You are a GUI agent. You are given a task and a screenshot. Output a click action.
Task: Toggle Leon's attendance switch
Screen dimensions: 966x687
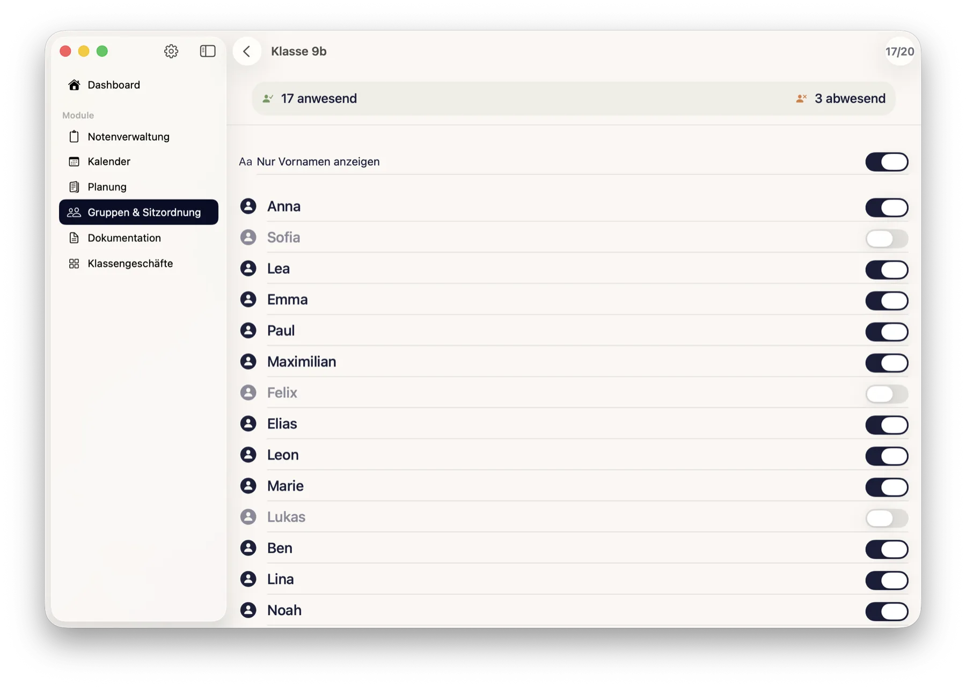point(887,456)
